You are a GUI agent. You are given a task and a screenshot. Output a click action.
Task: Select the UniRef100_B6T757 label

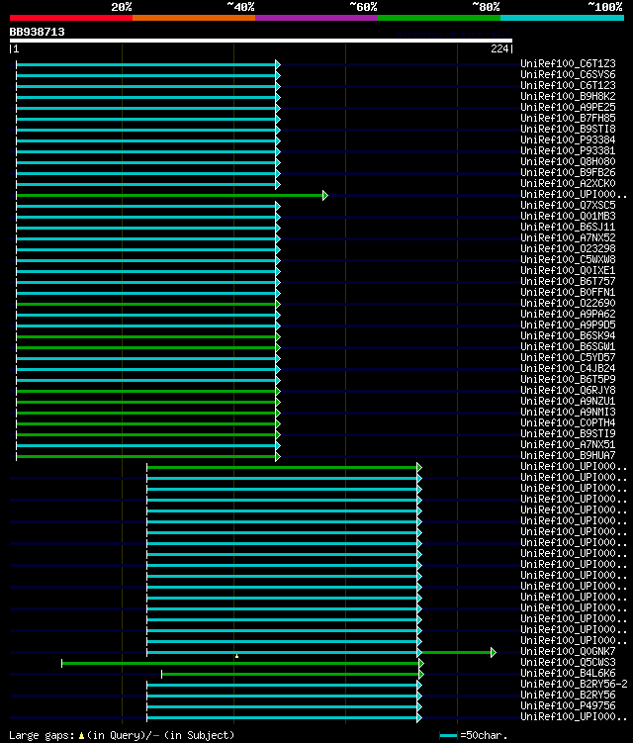click(x=568, y=281)
